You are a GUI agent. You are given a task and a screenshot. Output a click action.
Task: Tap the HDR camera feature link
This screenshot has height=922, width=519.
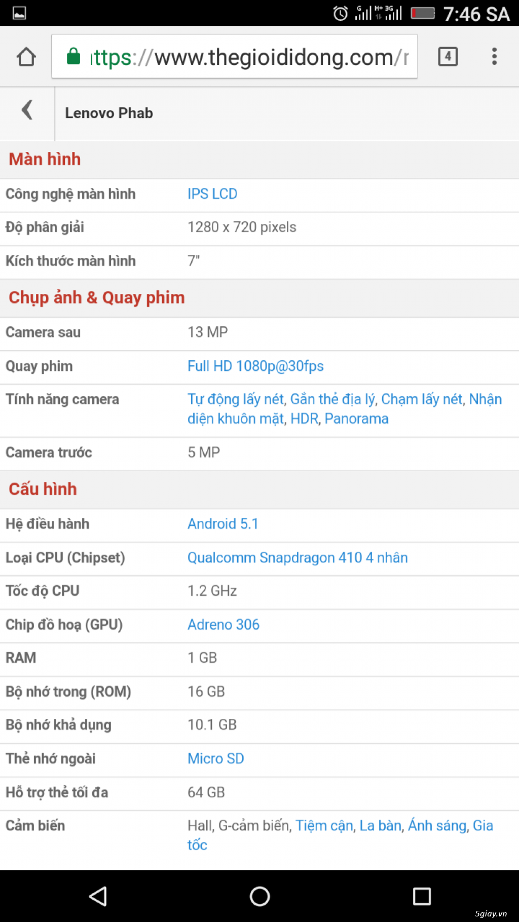(304, 418)
